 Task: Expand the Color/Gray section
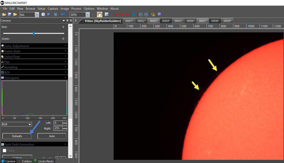click(x=34, y=56)
